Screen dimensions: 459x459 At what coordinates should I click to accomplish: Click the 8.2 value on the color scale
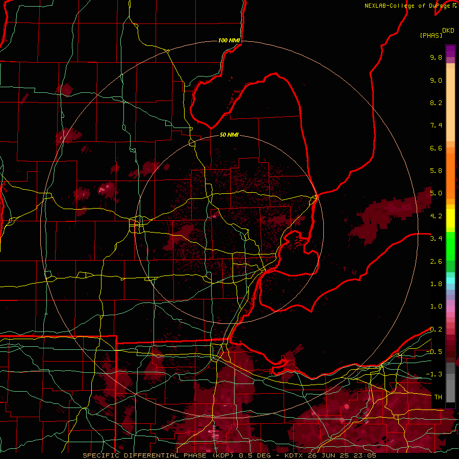[x=436, y=103]
